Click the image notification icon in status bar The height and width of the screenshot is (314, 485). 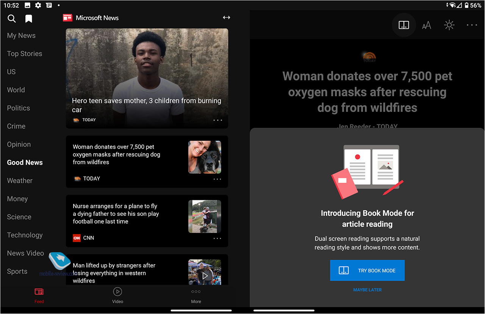28,5
